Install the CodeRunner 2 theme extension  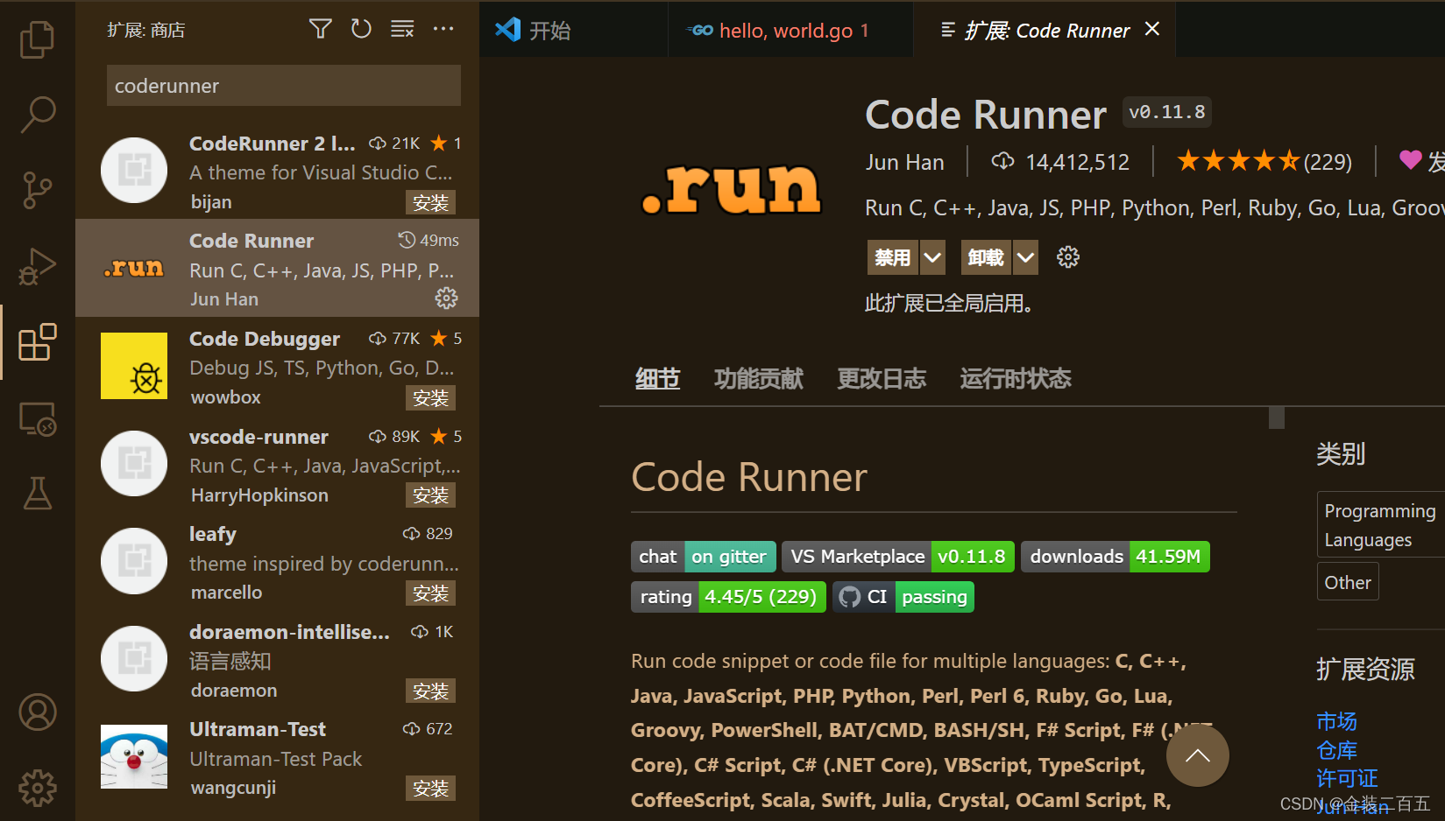pyautogui.click(x=430, y=203)
